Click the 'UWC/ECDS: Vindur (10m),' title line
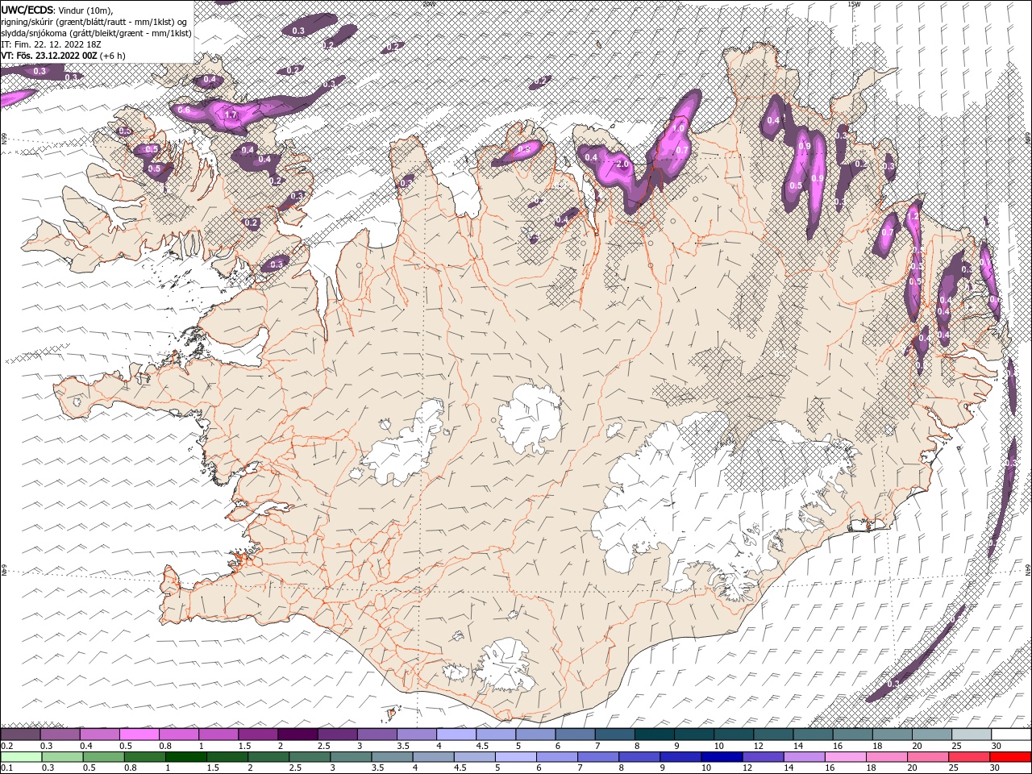The height and width of the screenshot is (774, 1032). 57,10
